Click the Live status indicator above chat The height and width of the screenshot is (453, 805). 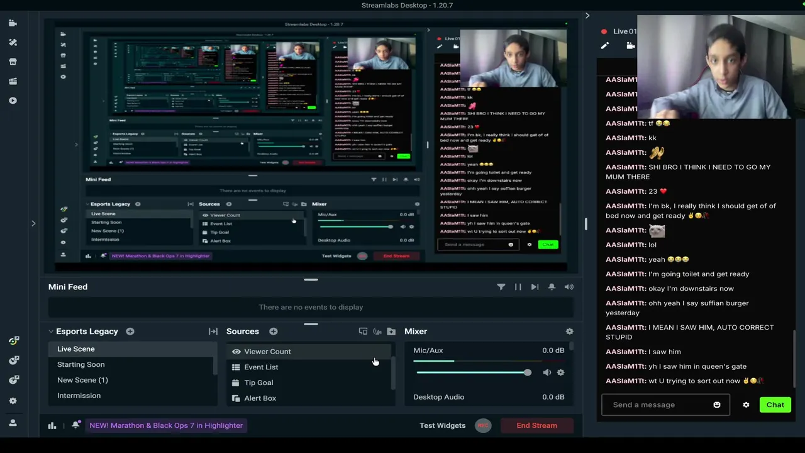coord(620,31)
